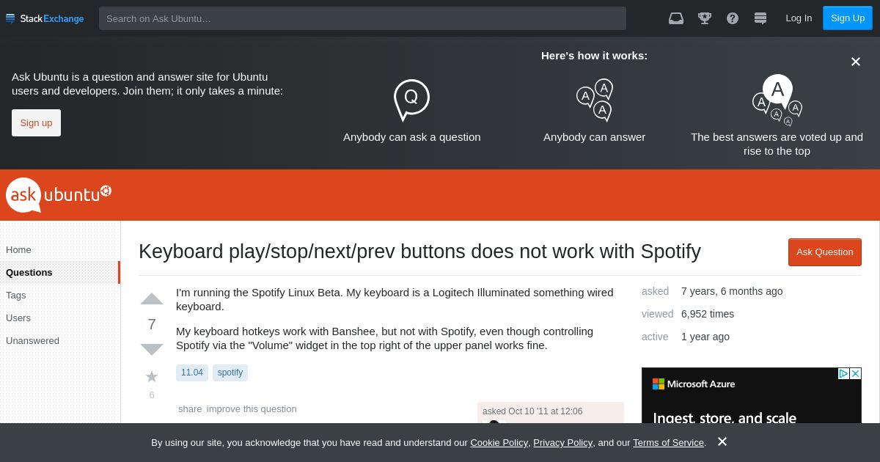Click the viewed 6,952 times text
Image resolution: width=880 pixels, height=462 pixels.
(x=688, y=314)
